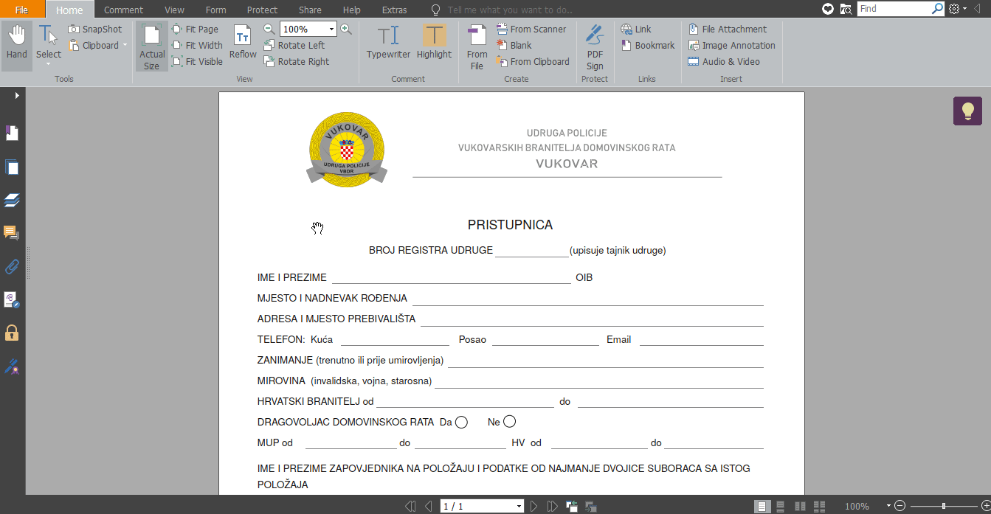Click the SnapShot tool
991x514 pixels.
[x=95, y=29]
